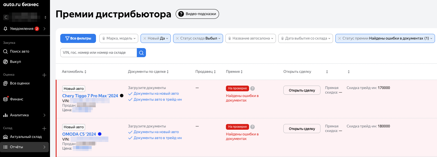Sort by the Прямая скидка column arrows
Screen dimensions: 437x157
click(327, 72)
